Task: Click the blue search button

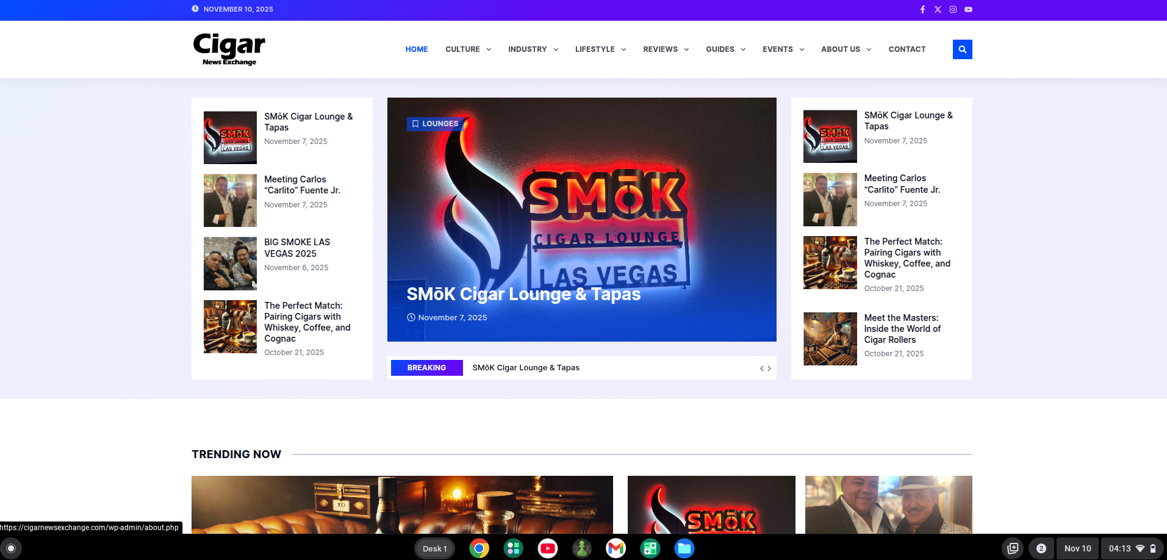Action: point(962,49)
